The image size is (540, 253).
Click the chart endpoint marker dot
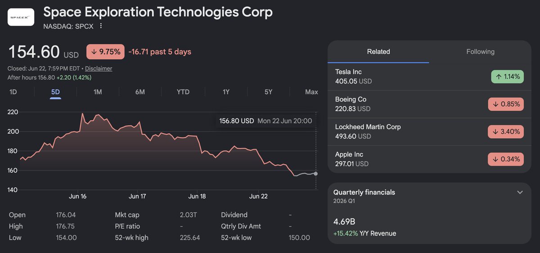click(x=316, y=174)
